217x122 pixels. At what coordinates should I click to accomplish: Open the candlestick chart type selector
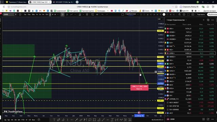pyautogui.click(x=62, y=15)
